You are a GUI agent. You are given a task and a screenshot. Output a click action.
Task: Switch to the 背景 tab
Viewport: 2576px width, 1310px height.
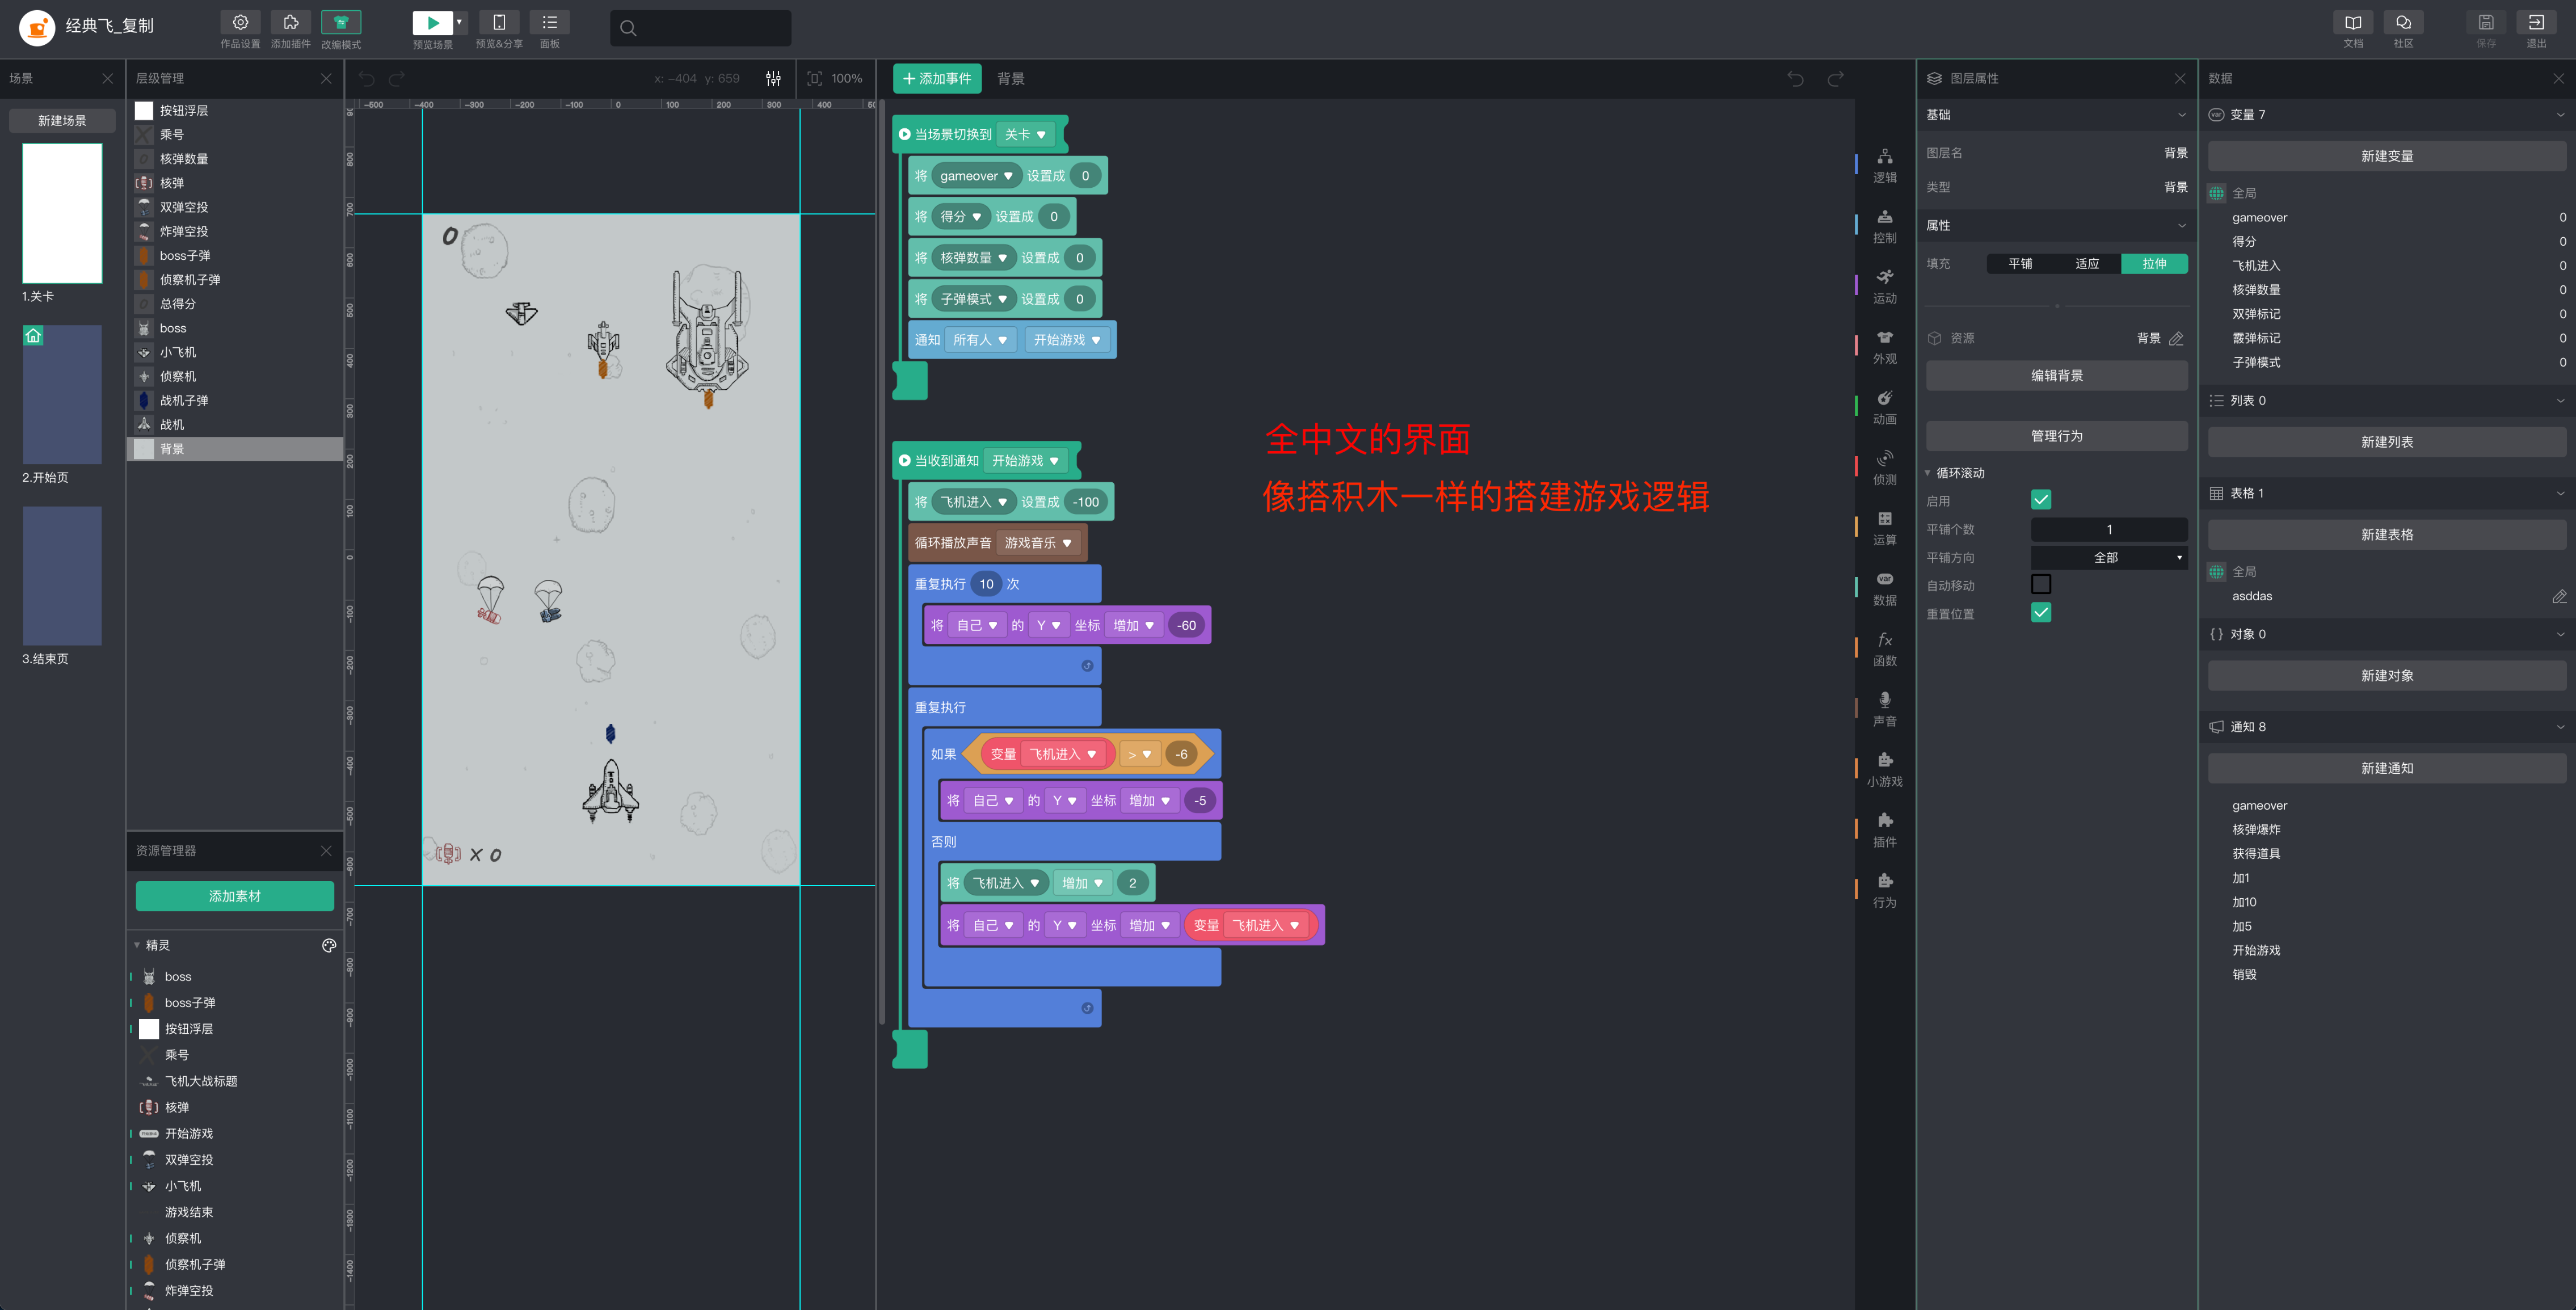(1010, 79)
